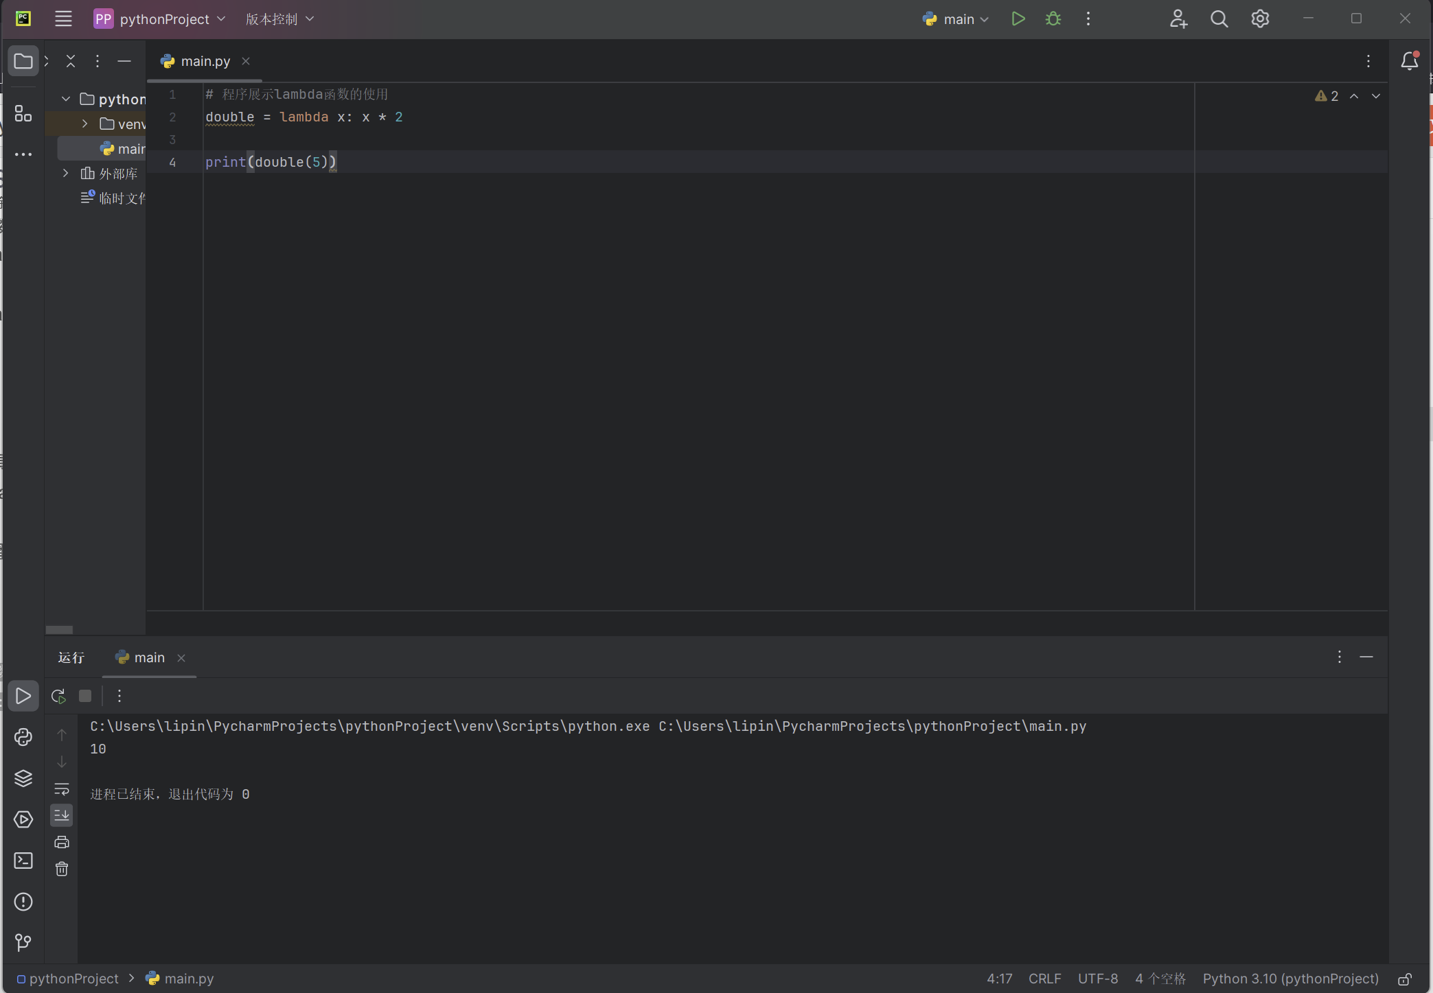Change UTF-8 file encoding

coord(1098,979)
